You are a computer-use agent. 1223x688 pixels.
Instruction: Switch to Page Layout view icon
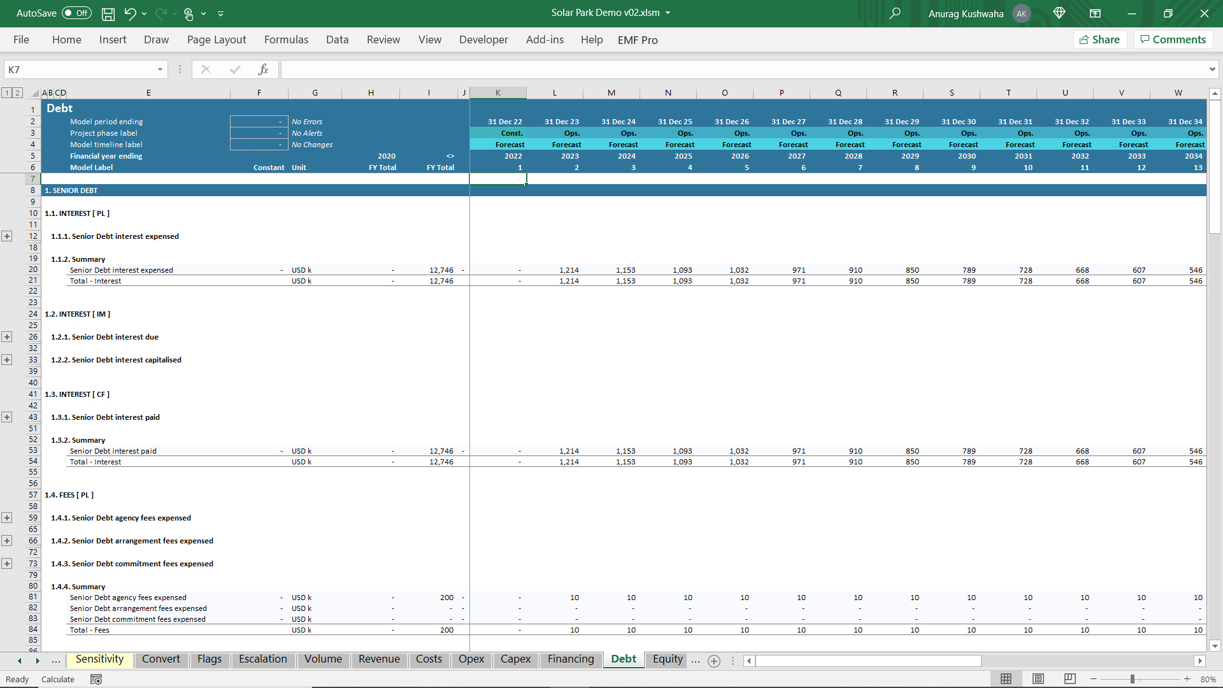[1038, 679]
